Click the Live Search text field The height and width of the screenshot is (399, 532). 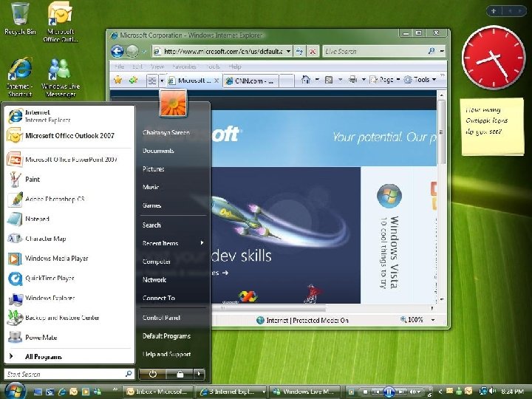375,51
